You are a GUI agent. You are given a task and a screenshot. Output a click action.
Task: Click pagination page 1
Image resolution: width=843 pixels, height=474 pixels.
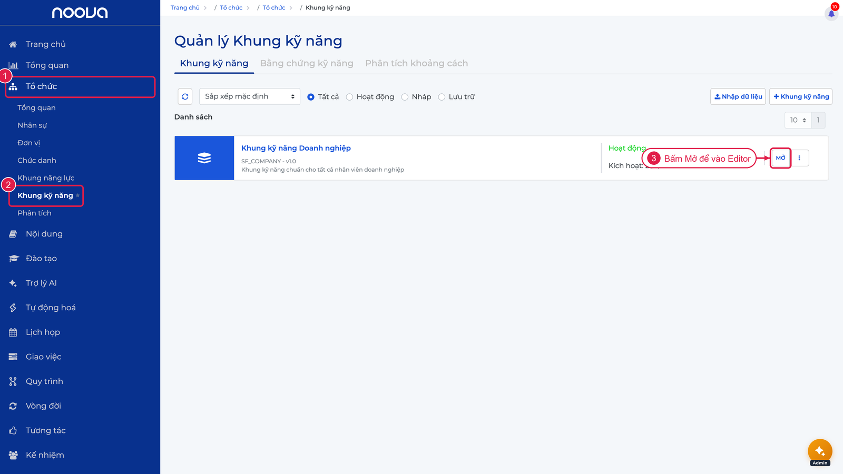tap(818, 120)
